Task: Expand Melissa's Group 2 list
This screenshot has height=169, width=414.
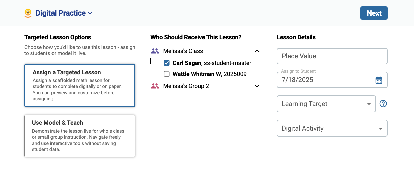Action: [257, 86]
